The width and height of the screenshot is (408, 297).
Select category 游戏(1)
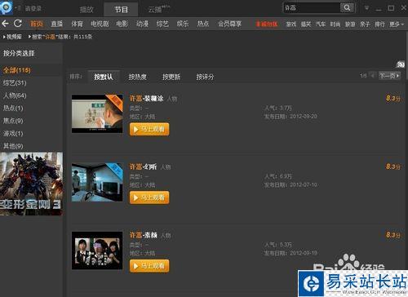coord(13,133)
